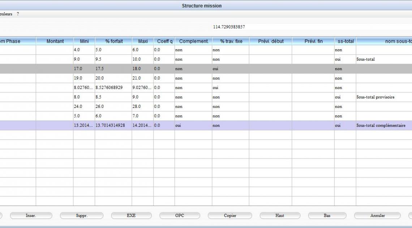
Task: Click the Maxi cell showing 7.0
Action: [143, 116]
